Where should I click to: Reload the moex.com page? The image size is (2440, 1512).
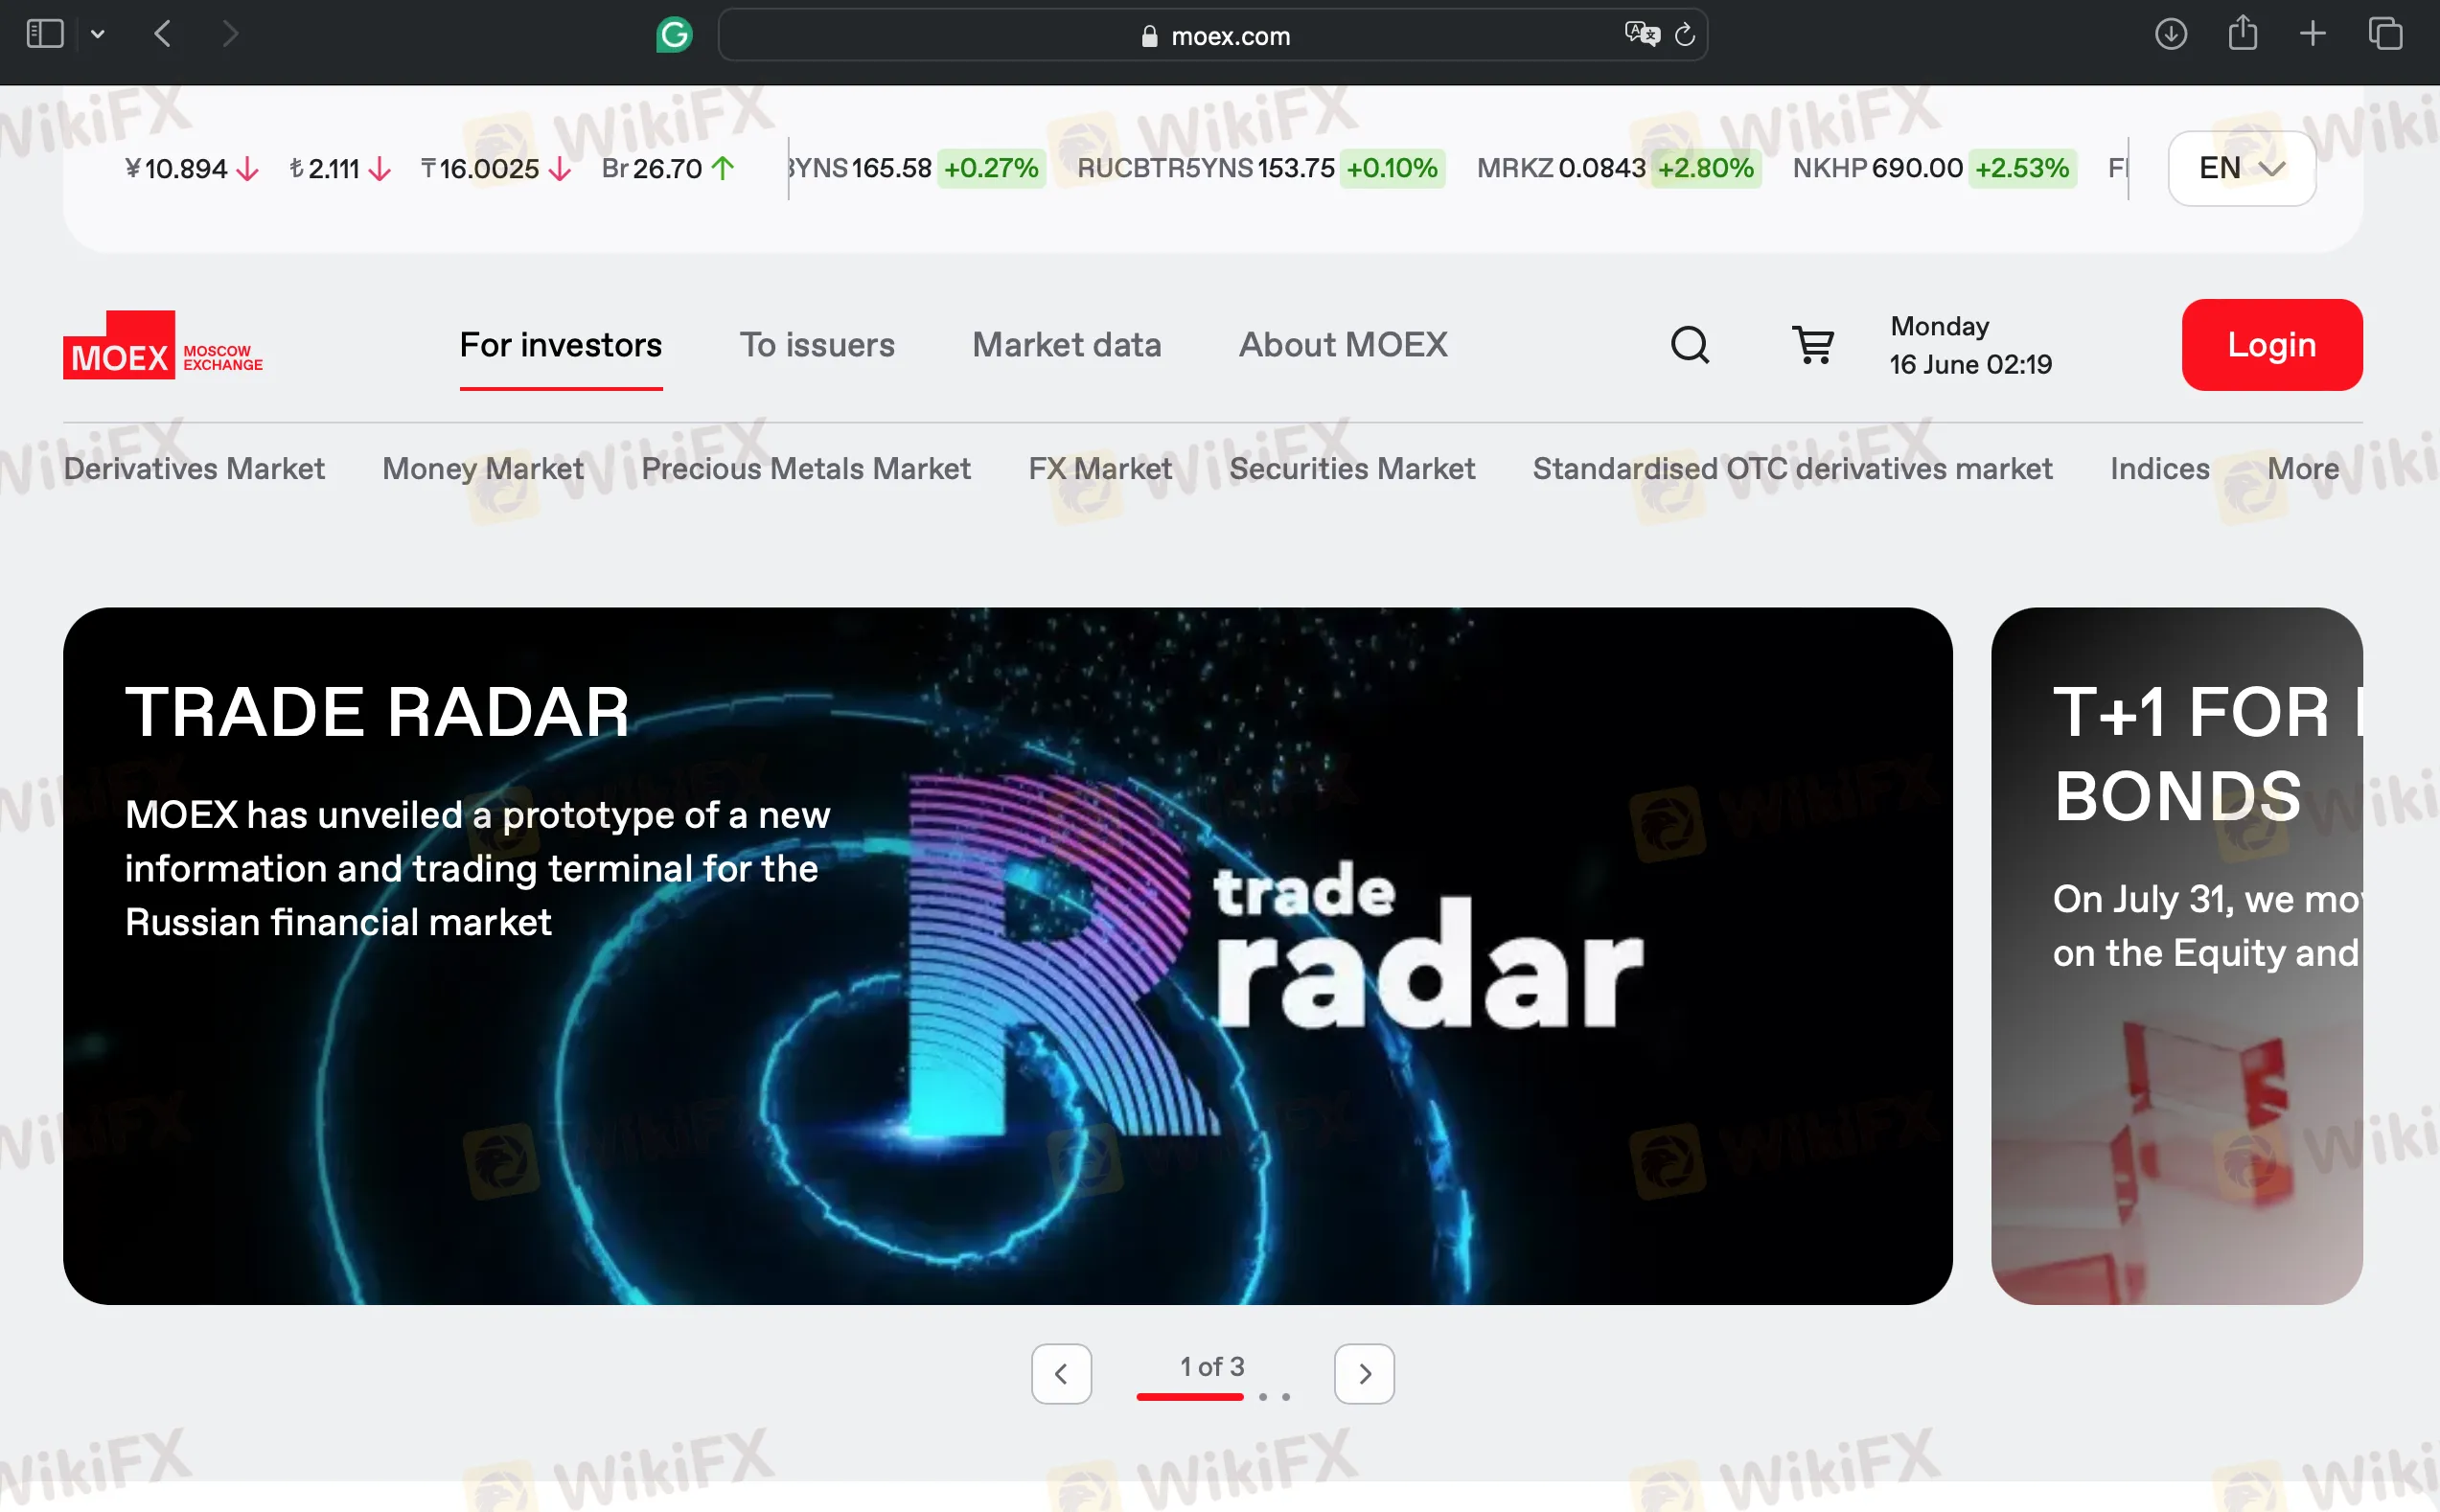coord(1685,35)
